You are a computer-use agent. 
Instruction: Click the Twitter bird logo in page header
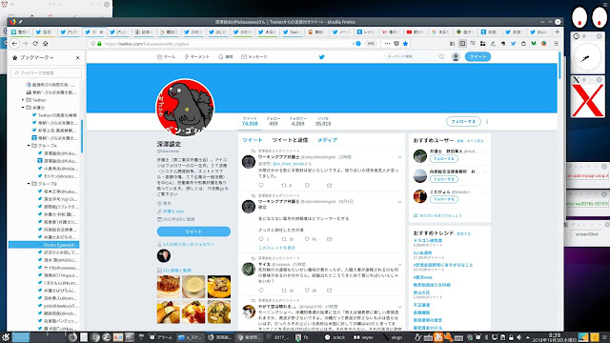[322, 57]
